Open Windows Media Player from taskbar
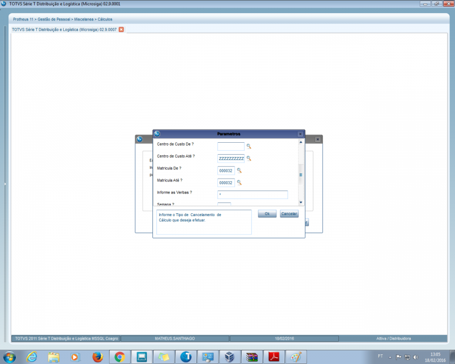The image size is (455, 364). click(x=76, y=357)
